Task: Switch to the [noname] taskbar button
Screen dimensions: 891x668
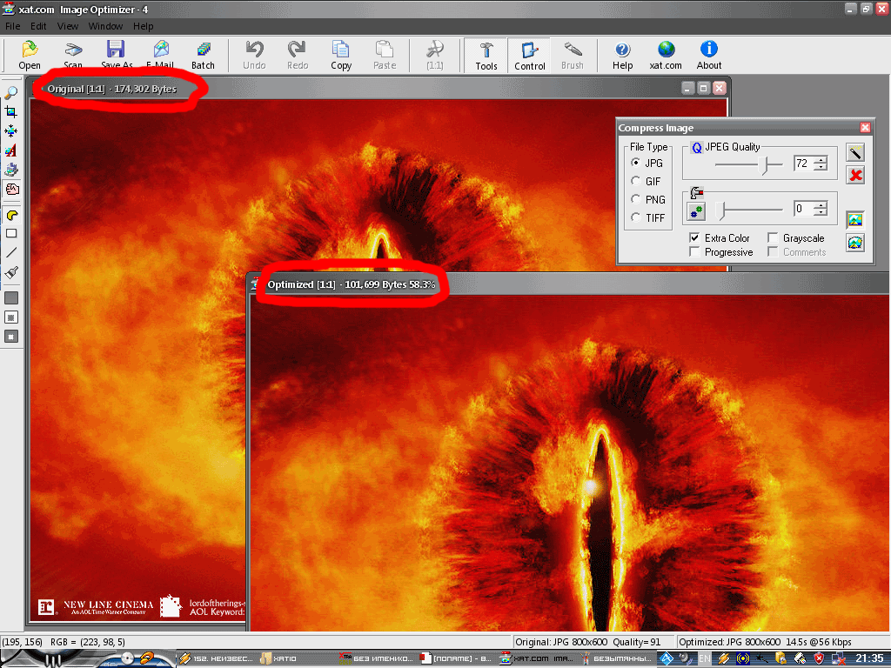Action: 456,658
